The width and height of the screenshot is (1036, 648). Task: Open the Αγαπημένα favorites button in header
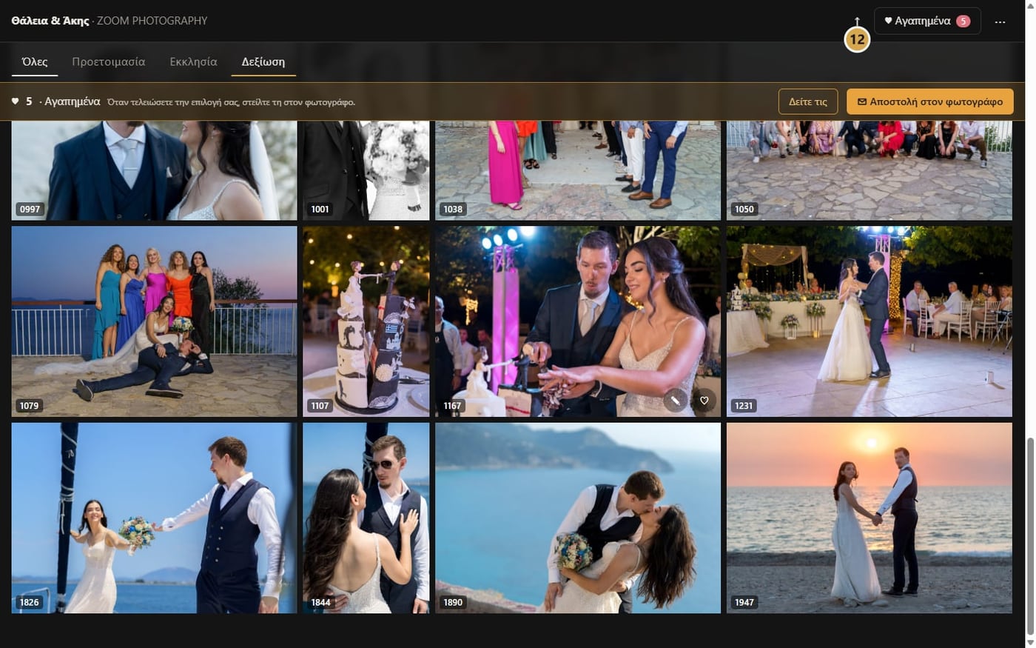point(927,21)
